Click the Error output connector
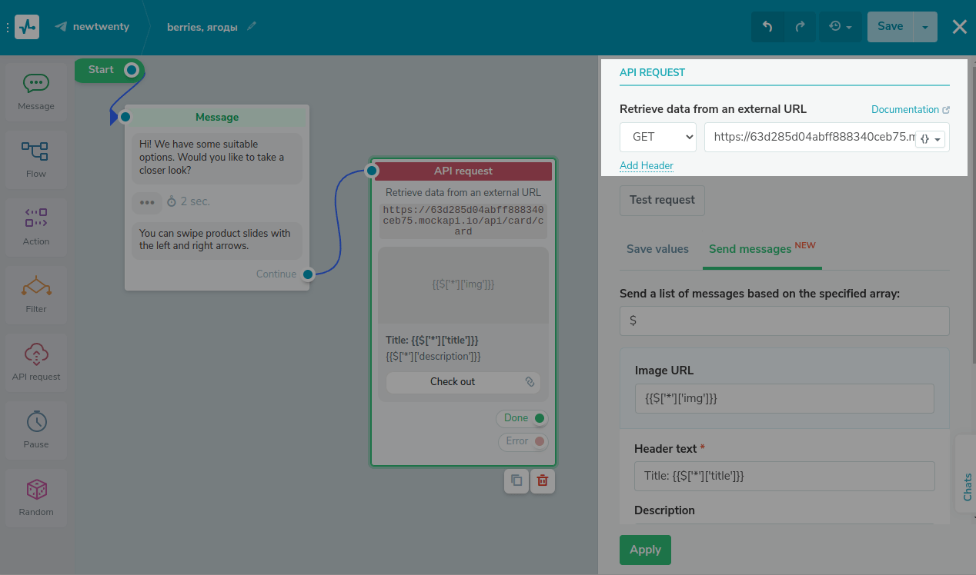This screenshot has height=575, width=976. tap(540, 441)
